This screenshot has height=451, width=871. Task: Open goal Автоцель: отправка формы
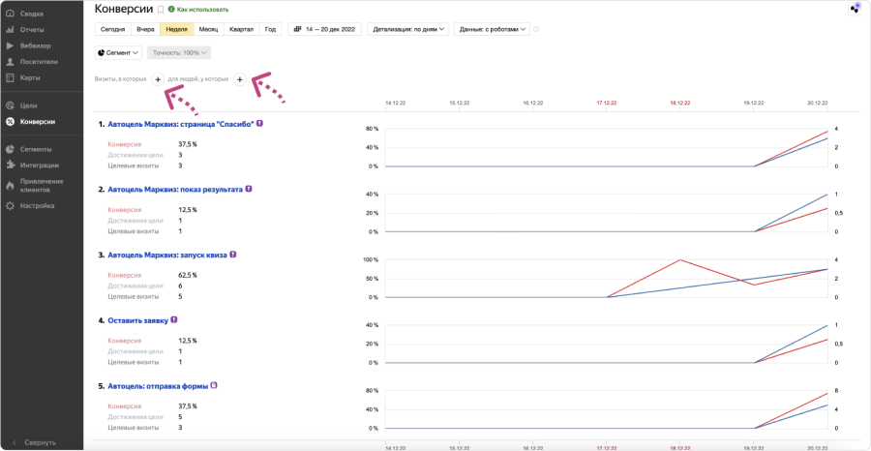158,385
